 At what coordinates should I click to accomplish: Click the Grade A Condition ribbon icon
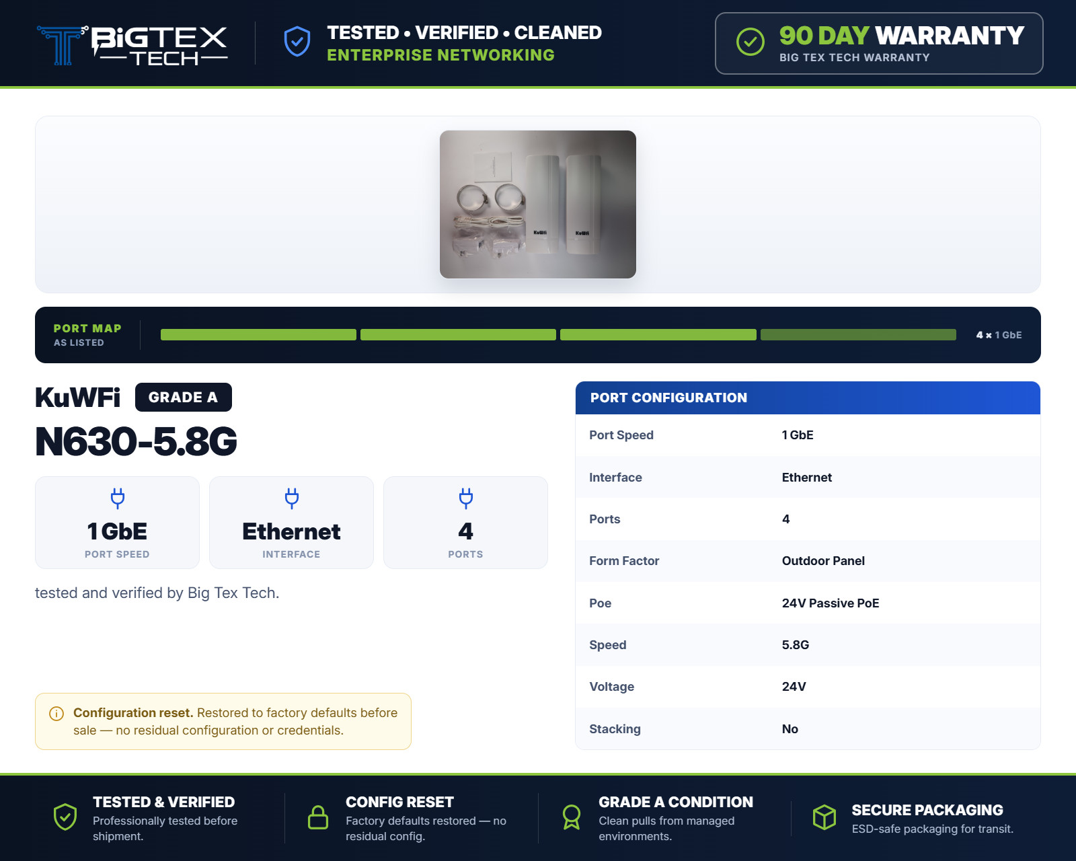pos(572,817)
